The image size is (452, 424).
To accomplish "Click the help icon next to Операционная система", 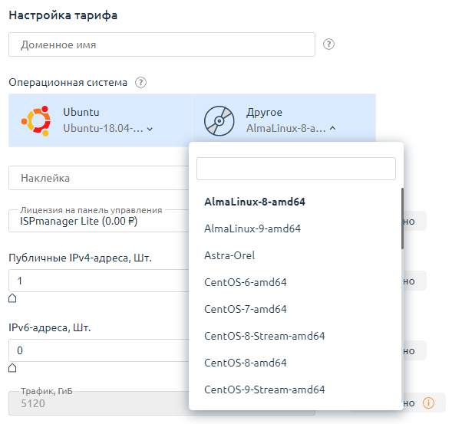I will [x=140, y=83].
